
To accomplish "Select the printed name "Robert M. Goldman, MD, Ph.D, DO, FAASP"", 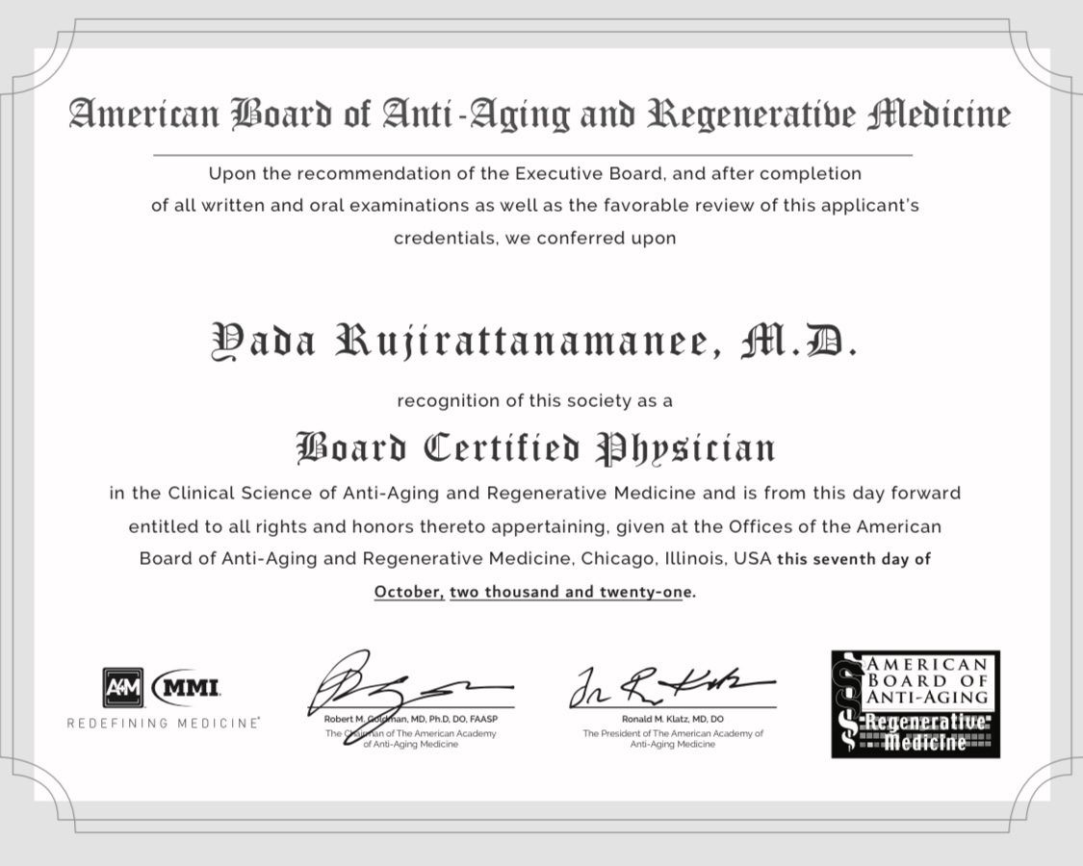I will tap(411, 719).
